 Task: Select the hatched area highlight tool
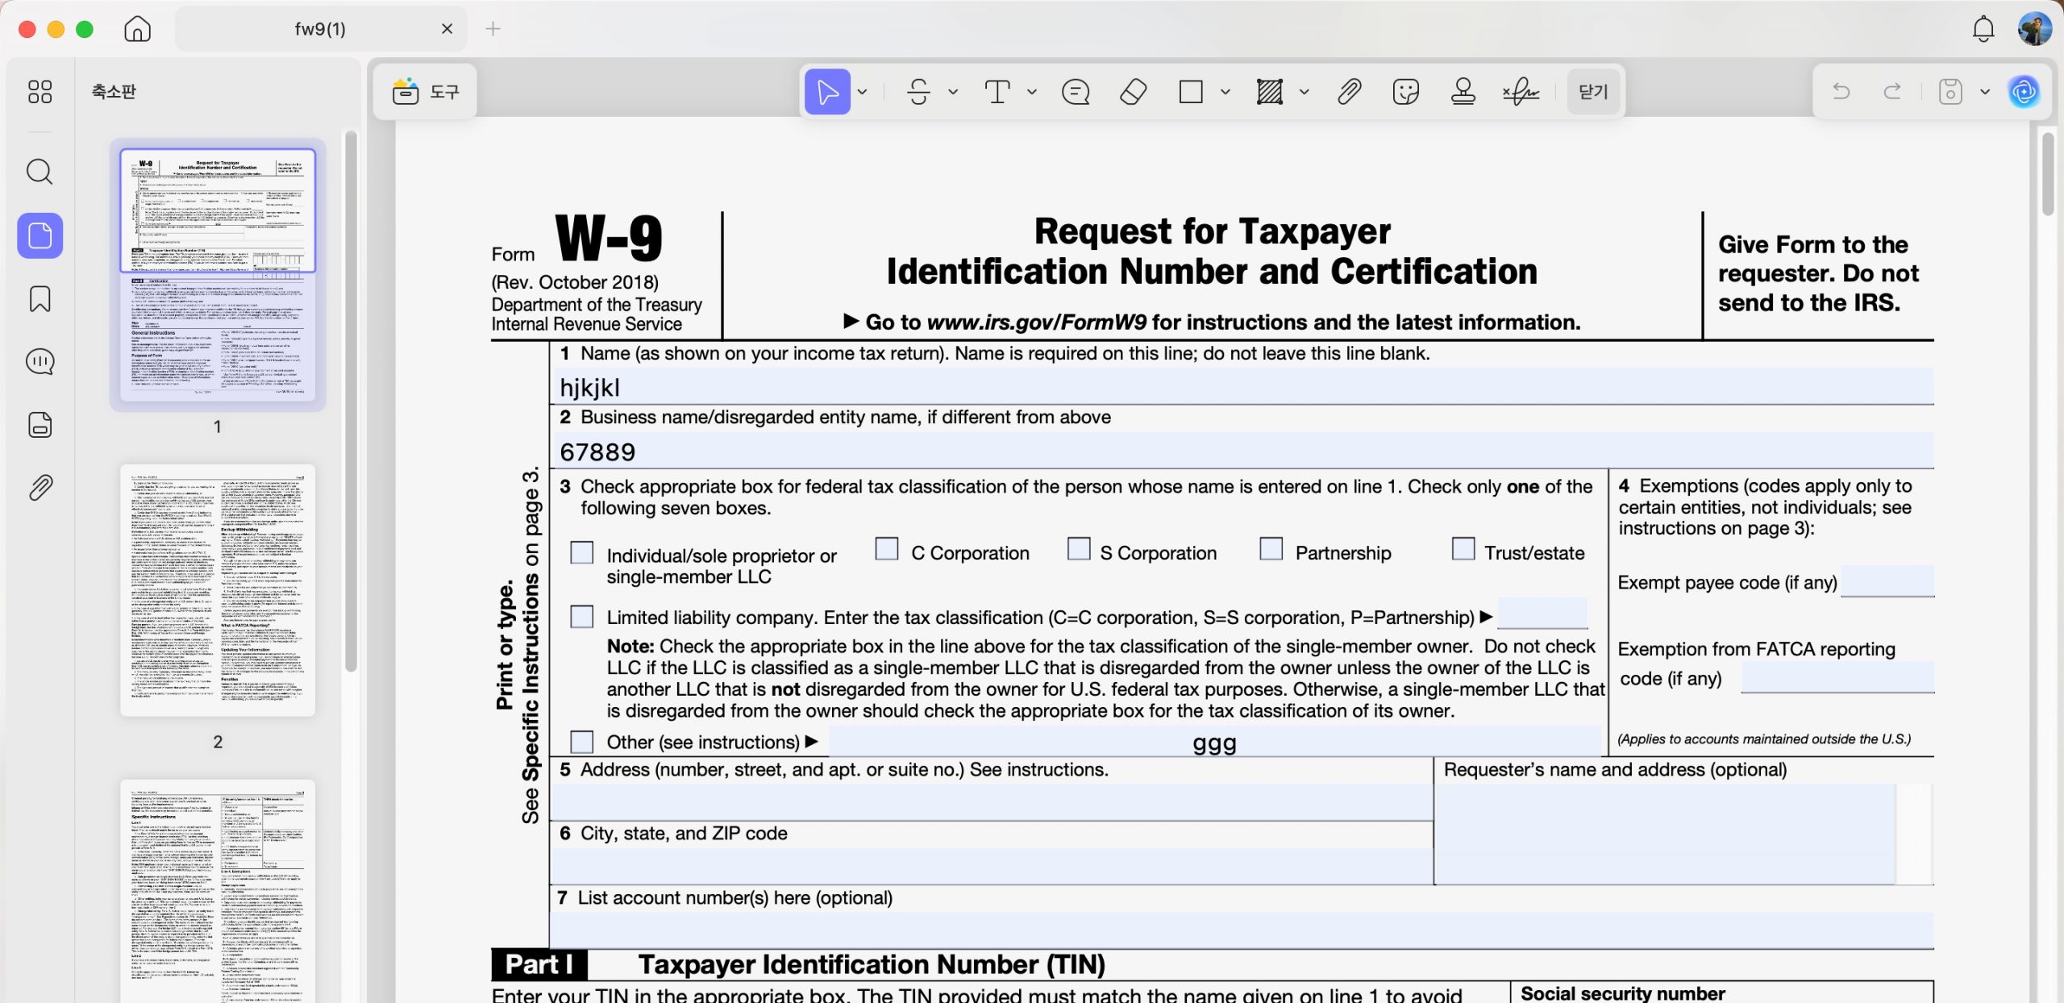[1269, 91]
